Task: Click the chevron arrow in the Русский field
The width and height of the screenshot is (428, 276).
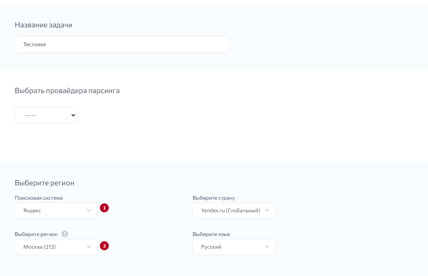Action: [x=267, y=247]
